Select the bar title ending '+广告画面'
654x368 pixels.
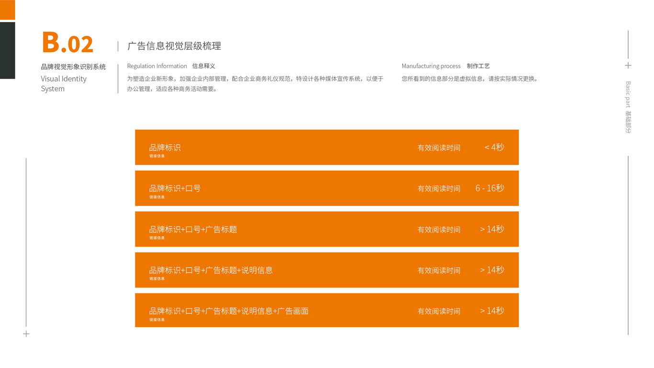point(229,311)
